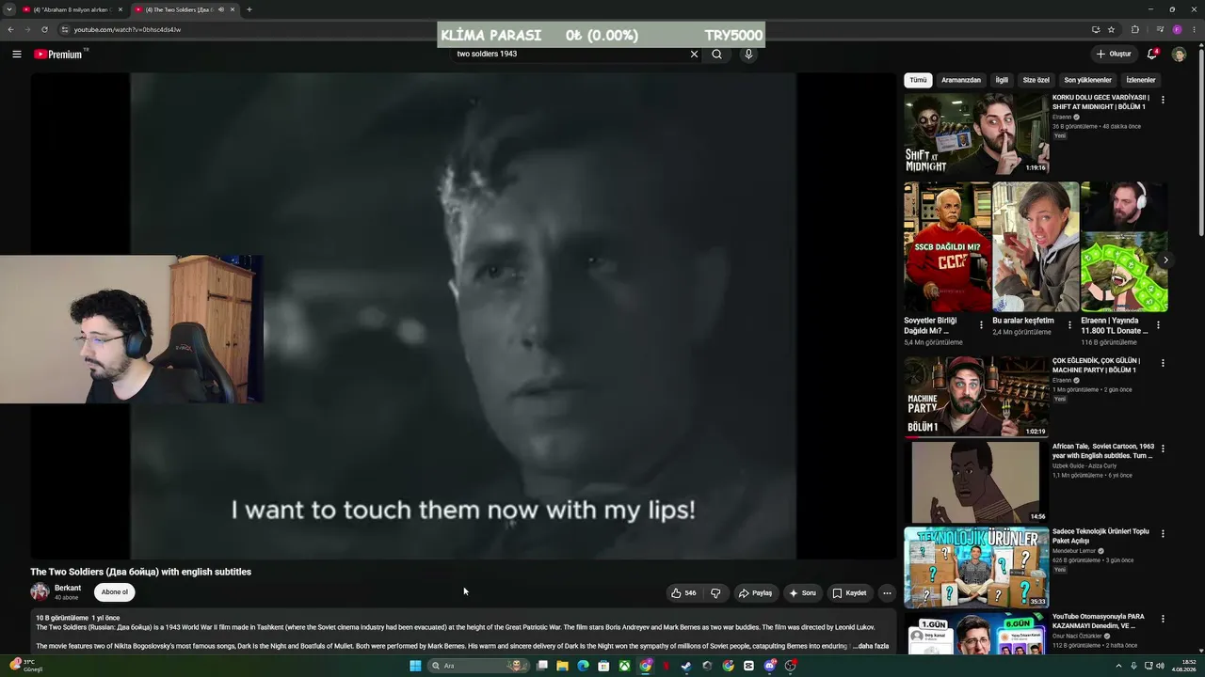
Task: Select the Tümü filter chip
Action: point(918,80)
